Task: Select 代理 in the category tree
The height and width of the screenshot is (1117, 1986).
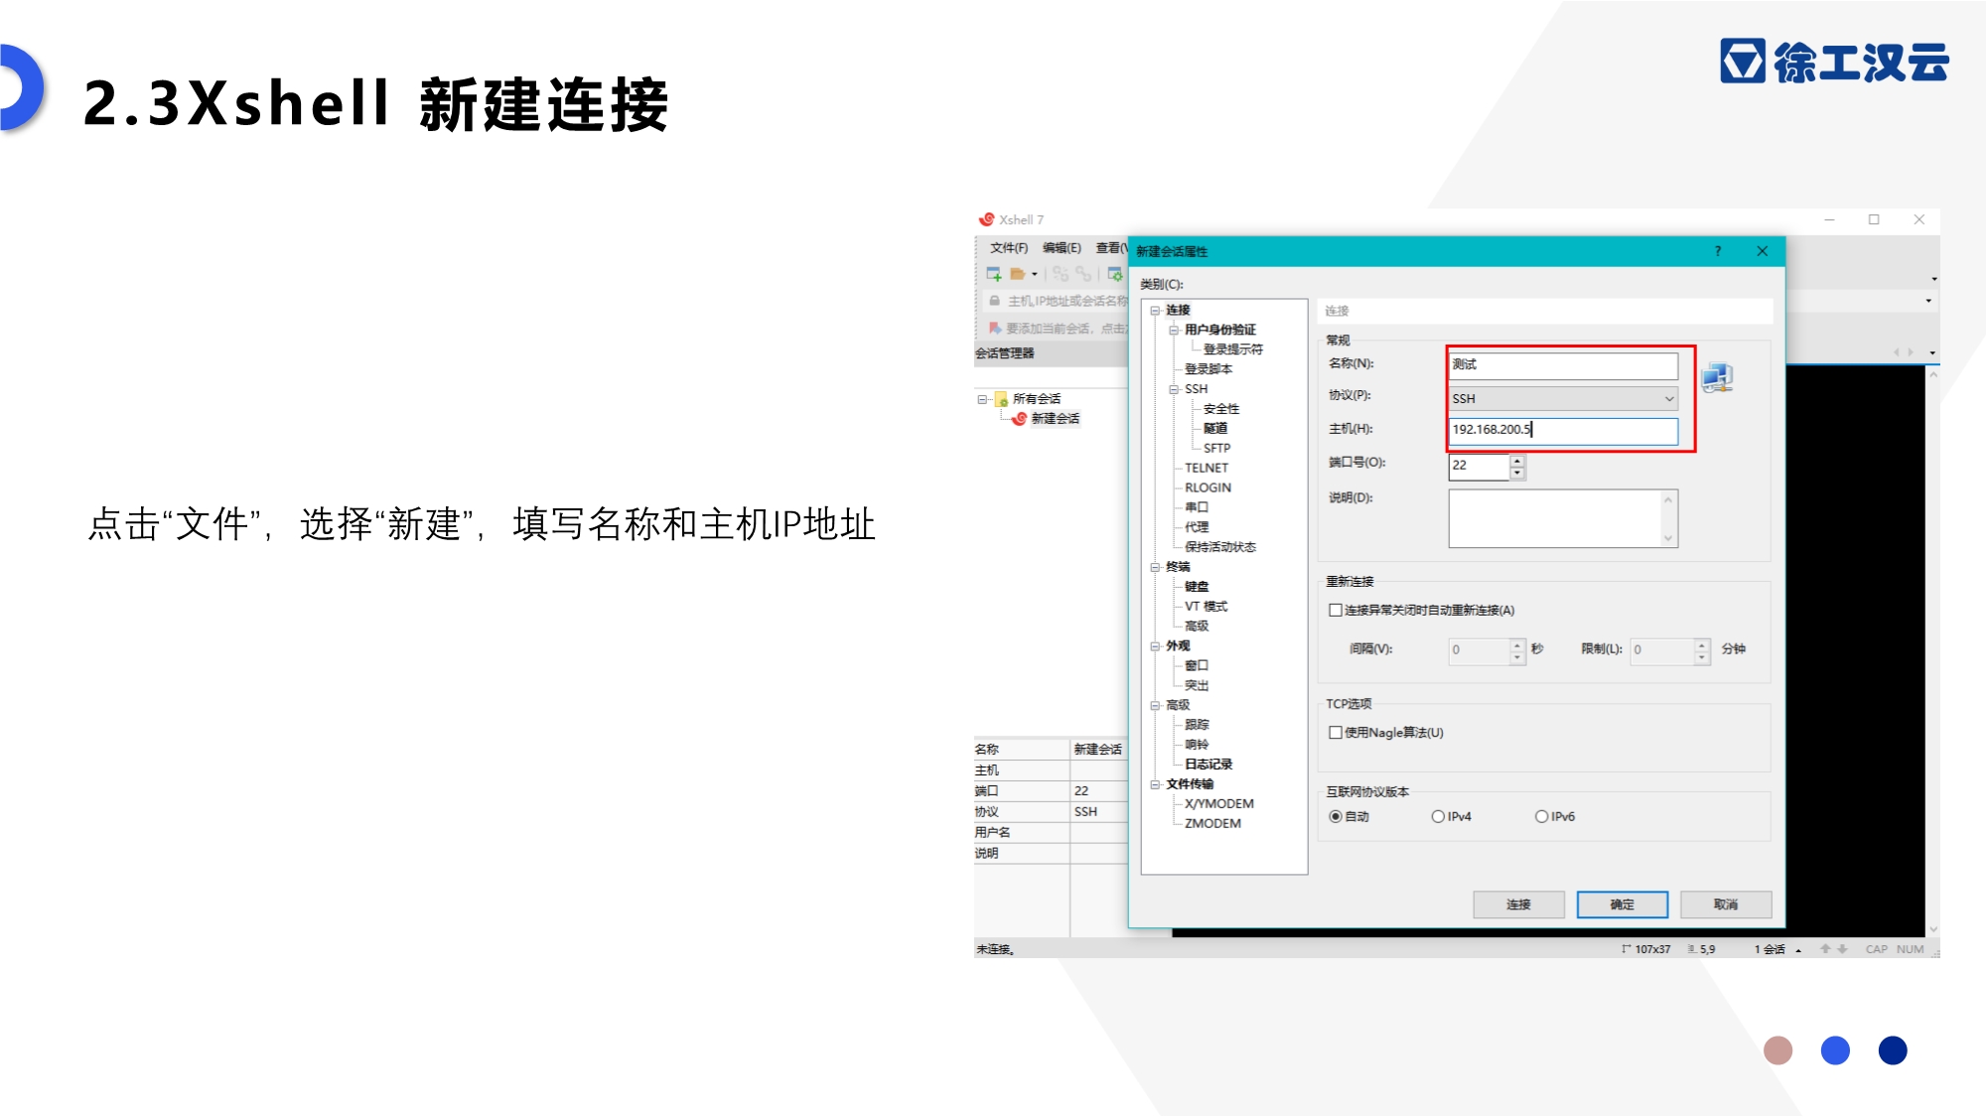Action: click(x=1197, y=527)
